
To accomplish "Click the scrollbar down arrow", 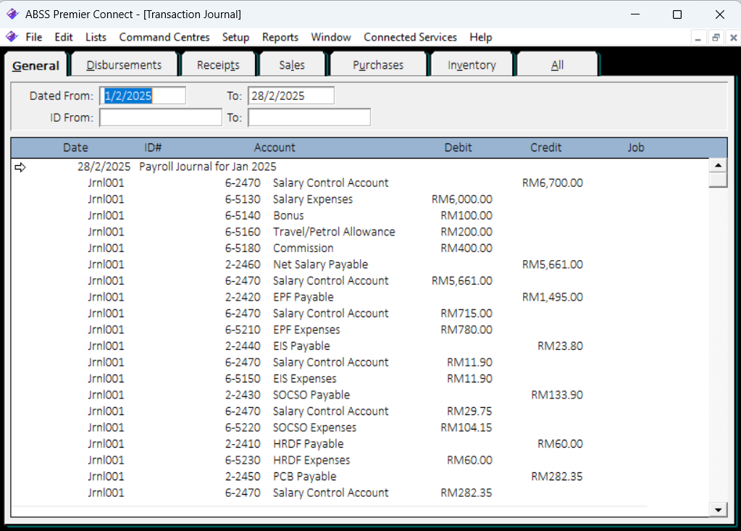I will tap(718, 509).
